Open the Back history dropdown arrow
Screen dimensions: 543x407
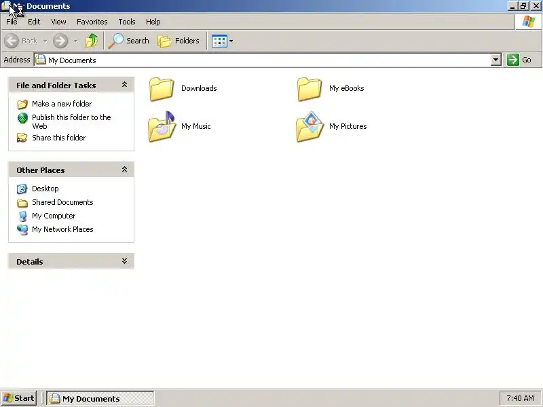(45, 41)
